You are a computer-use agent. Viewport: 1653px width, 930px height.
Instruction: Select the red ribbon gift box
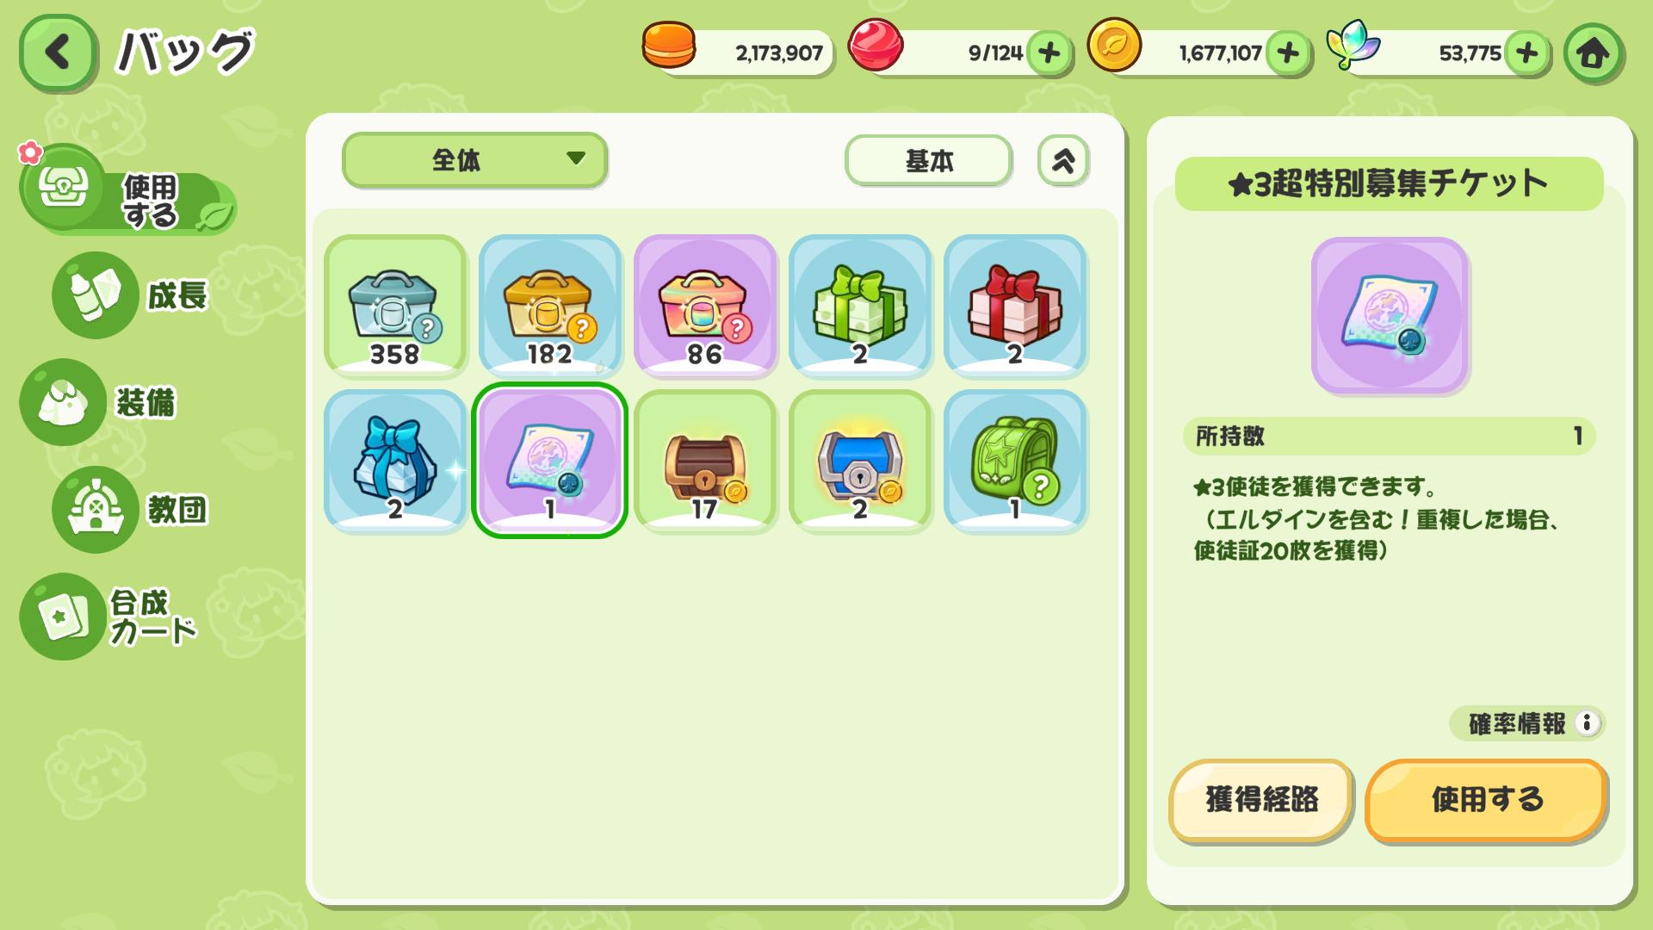(1015, 306)
